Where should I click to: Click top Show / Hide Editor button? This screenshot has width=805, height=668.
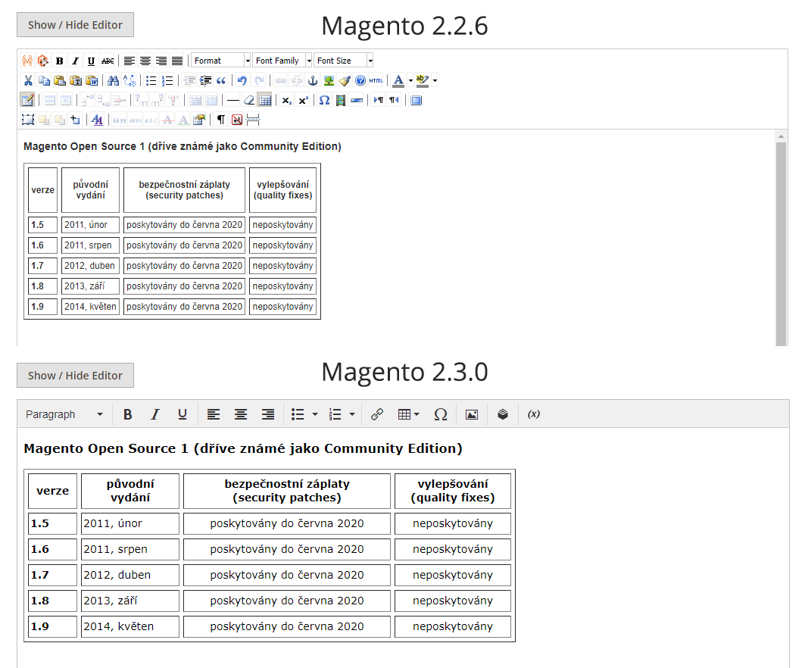75,25
